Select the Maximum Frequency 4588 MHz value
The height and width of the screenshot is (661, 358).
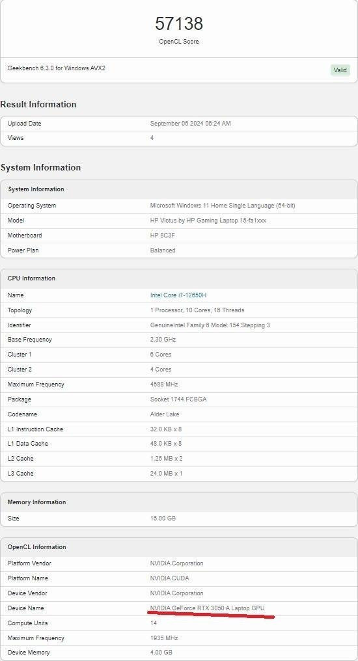[164, 384]
